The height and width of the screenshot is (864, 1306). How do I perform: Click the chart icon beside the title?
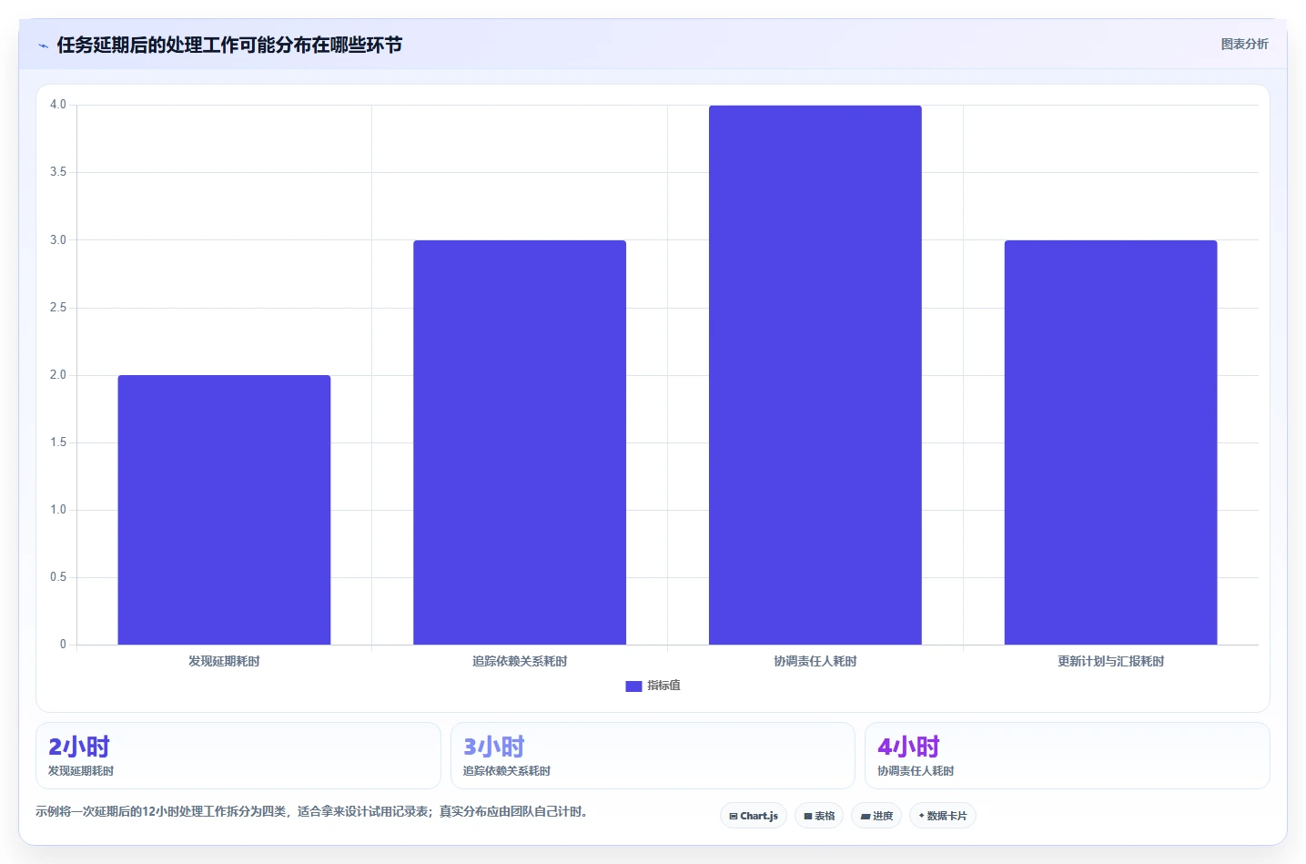coord(43,46)
